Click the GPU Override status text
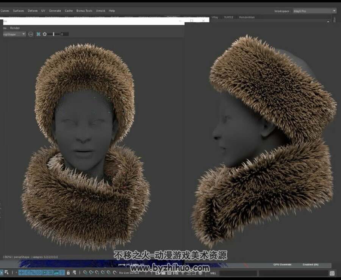341x280 pixels. tap(282, 264)
